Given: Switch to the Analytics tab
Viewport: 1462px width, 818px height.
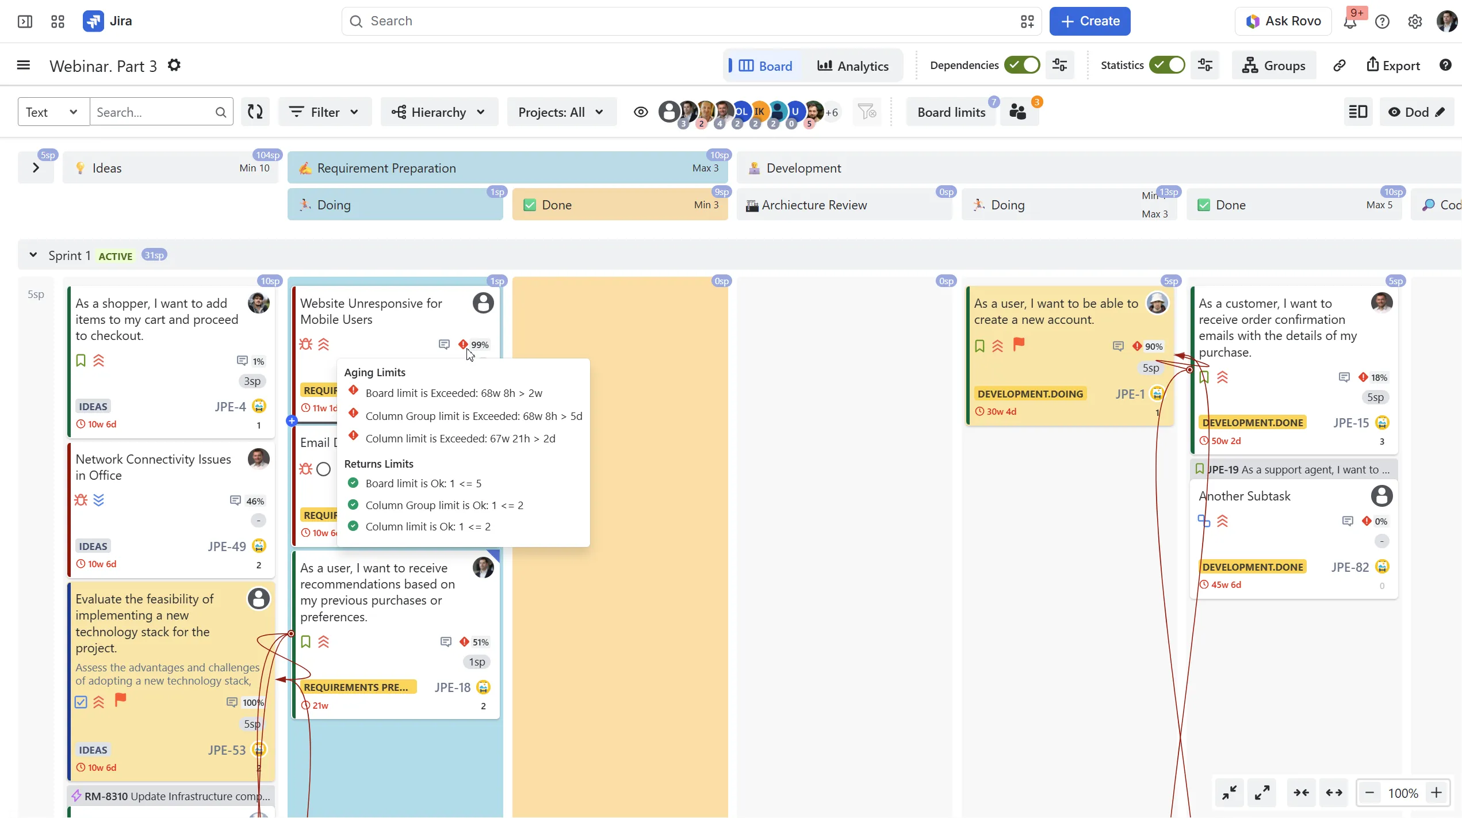Looking at the screenshot, I should tap(853, 66).
